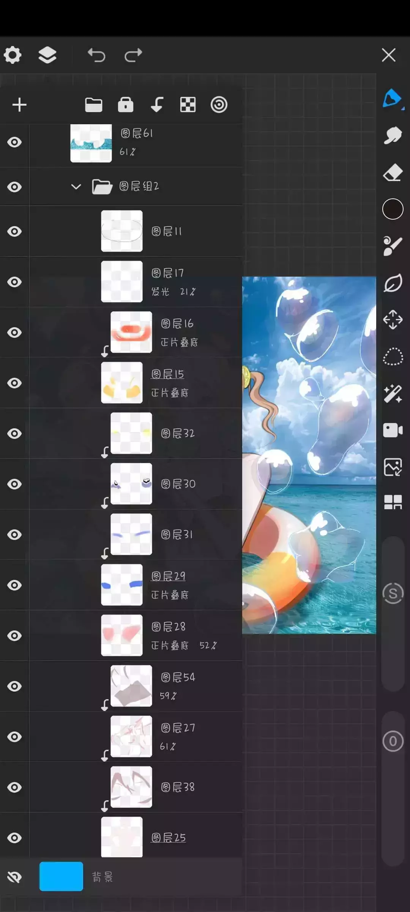
Task: Open the video recording camera tool
Action: coord(393,431)
